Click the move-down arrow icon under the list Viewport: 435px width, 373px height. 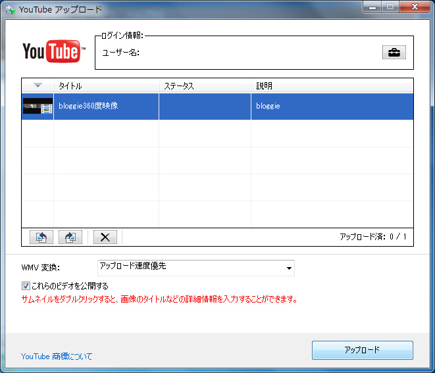70,237
